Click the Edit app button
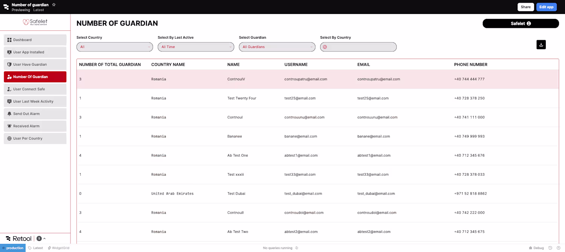Screen dimensions: 565x252 [546, 7]
